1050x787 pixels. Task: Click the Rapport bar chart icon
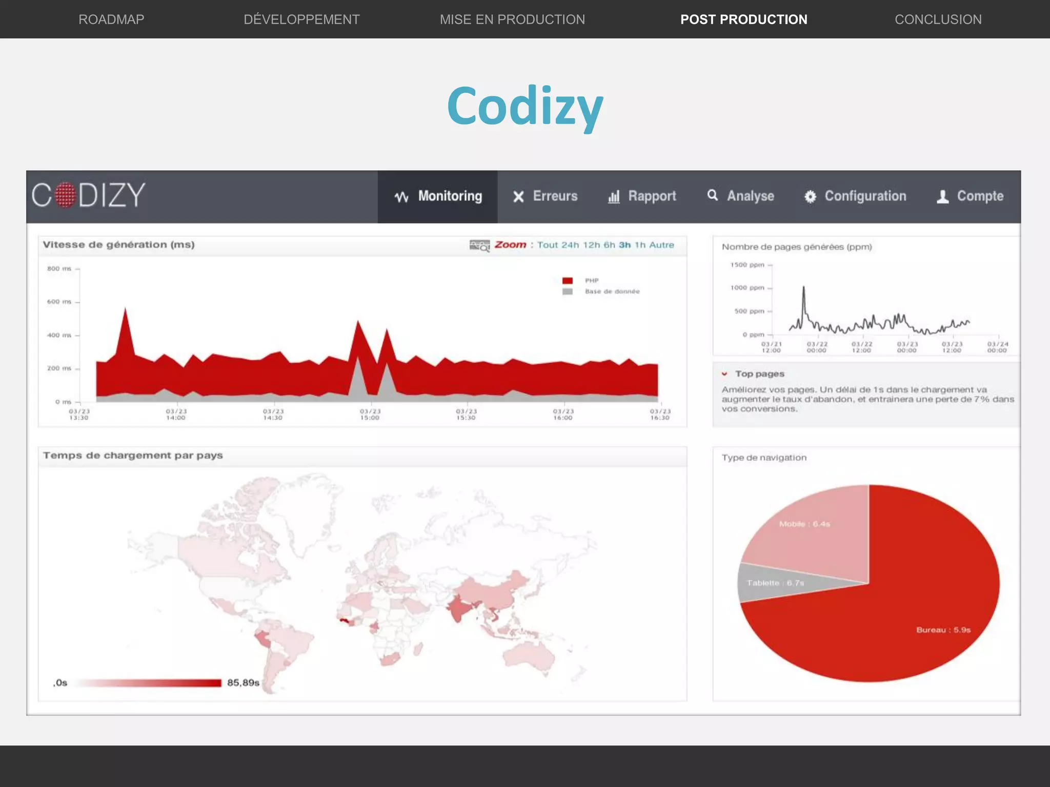coord(614,197)
